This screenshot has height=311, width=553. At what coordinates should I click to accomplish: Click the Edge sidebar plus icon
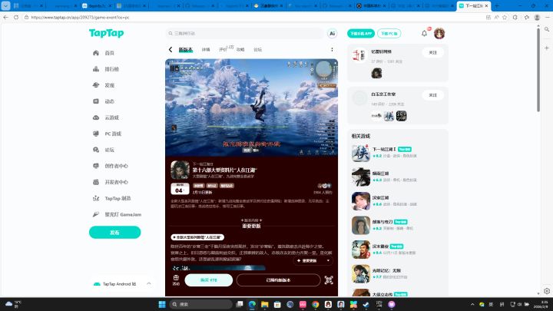[547, 48]
